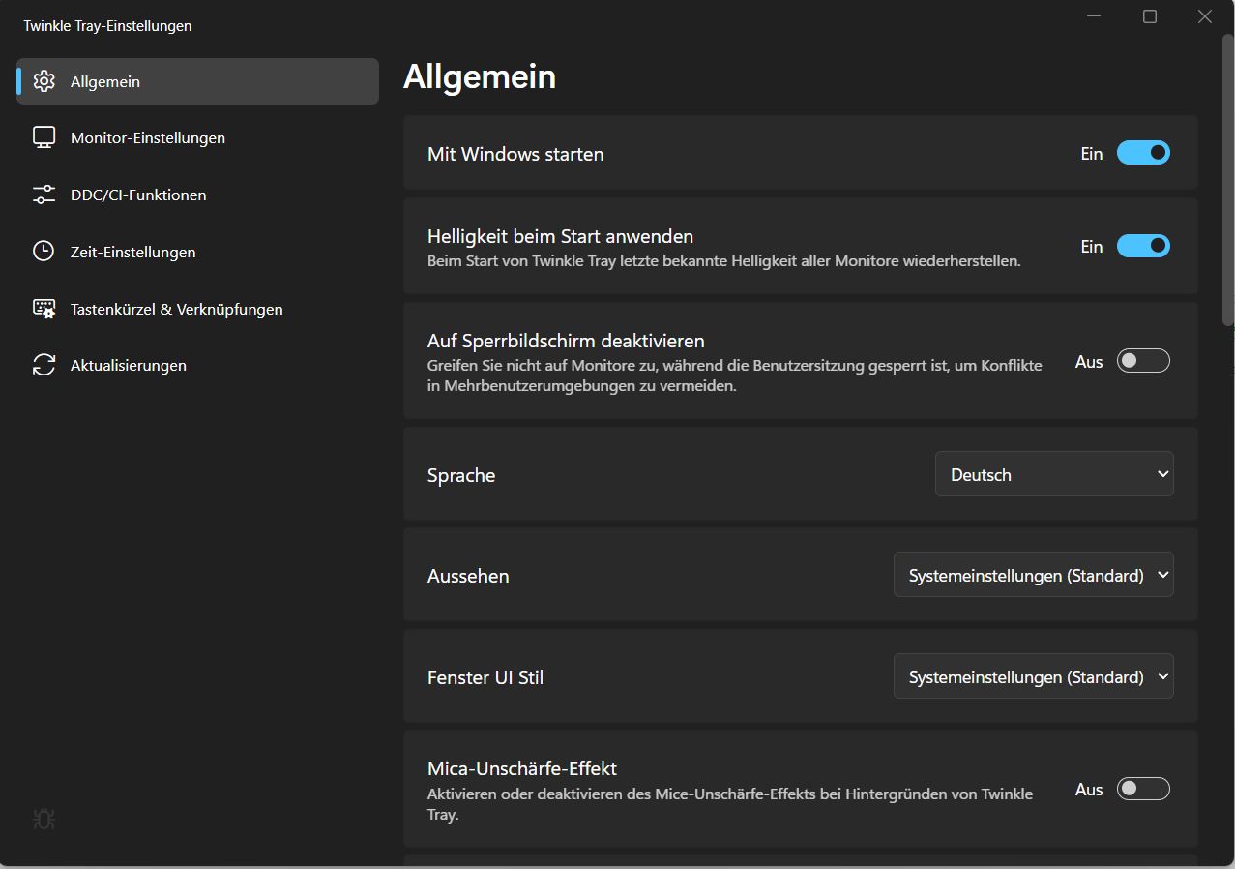
Task: Expand the Aussehen dropdown
Action: [x=1033, y=575]
